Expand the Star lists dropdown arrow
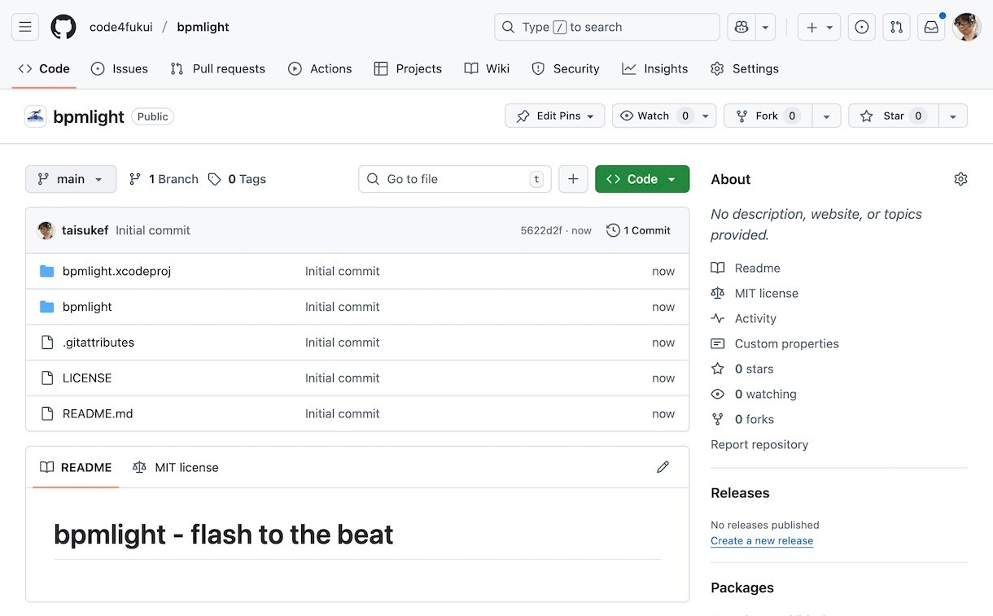This screenshot has width=993, height=616. (952, 116)
